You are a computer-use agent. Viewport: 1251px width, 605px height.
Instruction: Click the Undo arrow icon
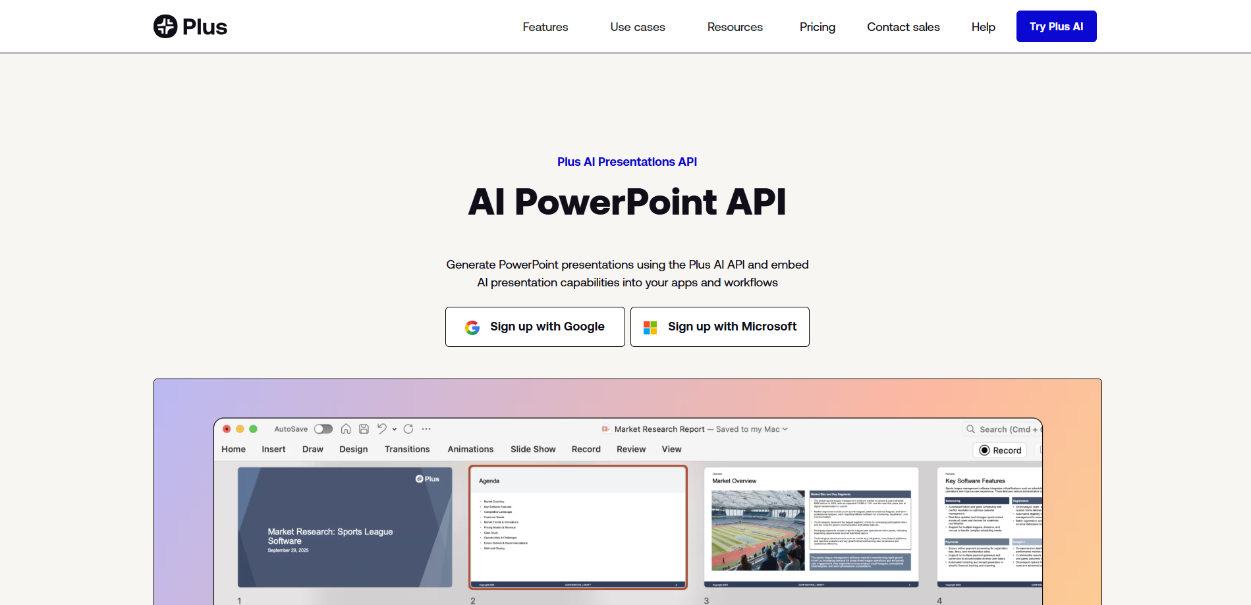coord(382,429)
